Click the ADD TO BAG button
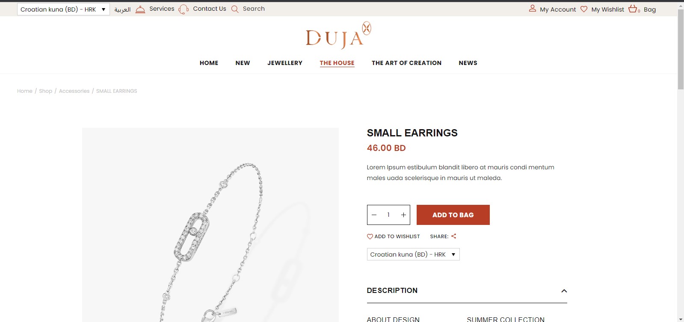This screenshot has width=684, height=322. 453,215
